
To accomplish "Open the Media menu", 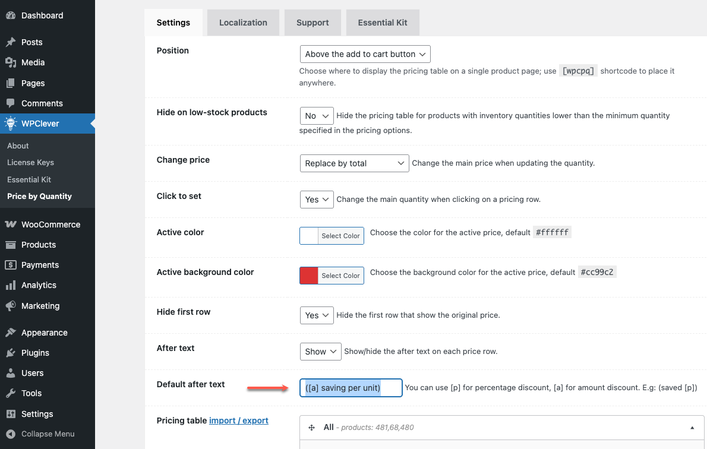I will [x=48, y=62].
